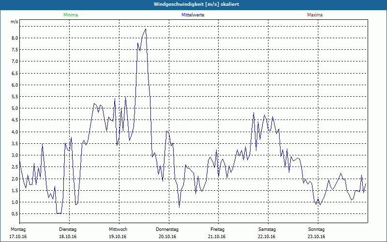Click the 2,0 y-axis value
Screen dimensions: 387x242
tap(15, 179)
